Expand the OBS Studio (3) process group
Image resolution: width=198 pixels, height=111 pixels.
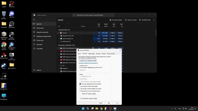click(x=59, y=41)
